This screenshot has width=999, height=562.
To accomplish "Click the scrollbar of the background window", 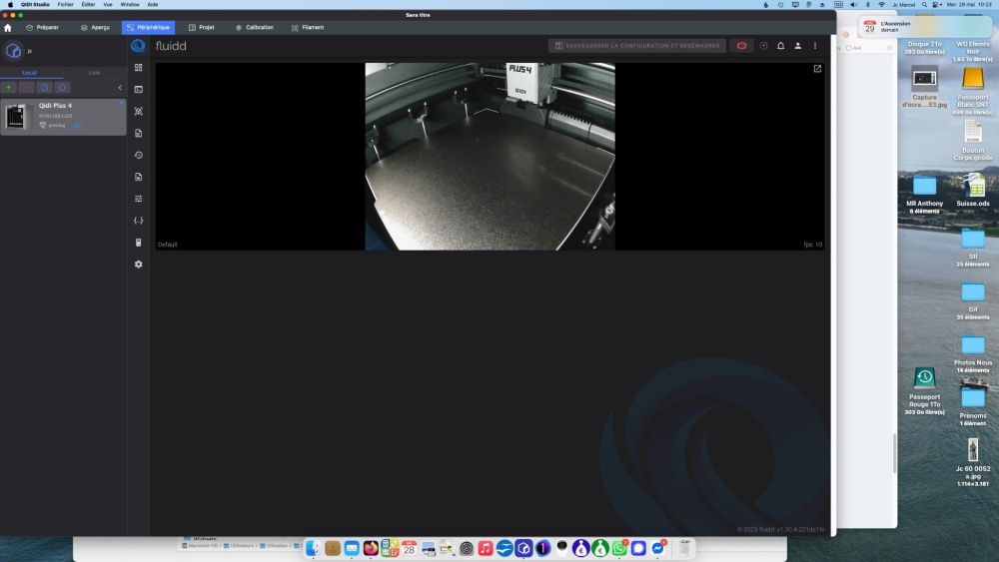I will coord(894,453).
